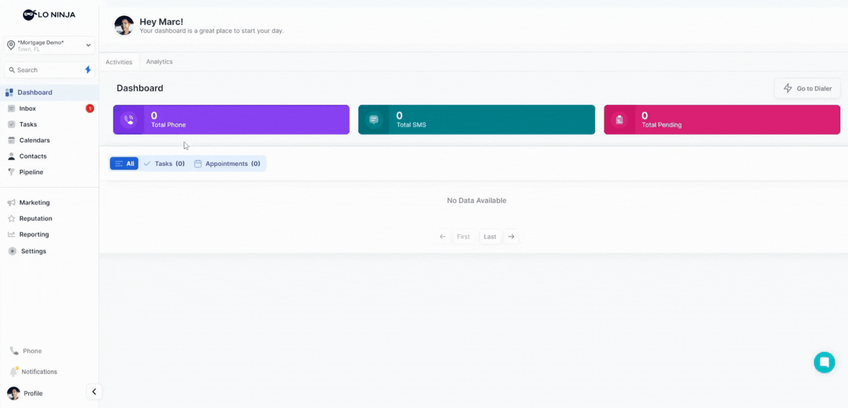
Task: Click the Total SMS teal card
Action: 477,120
